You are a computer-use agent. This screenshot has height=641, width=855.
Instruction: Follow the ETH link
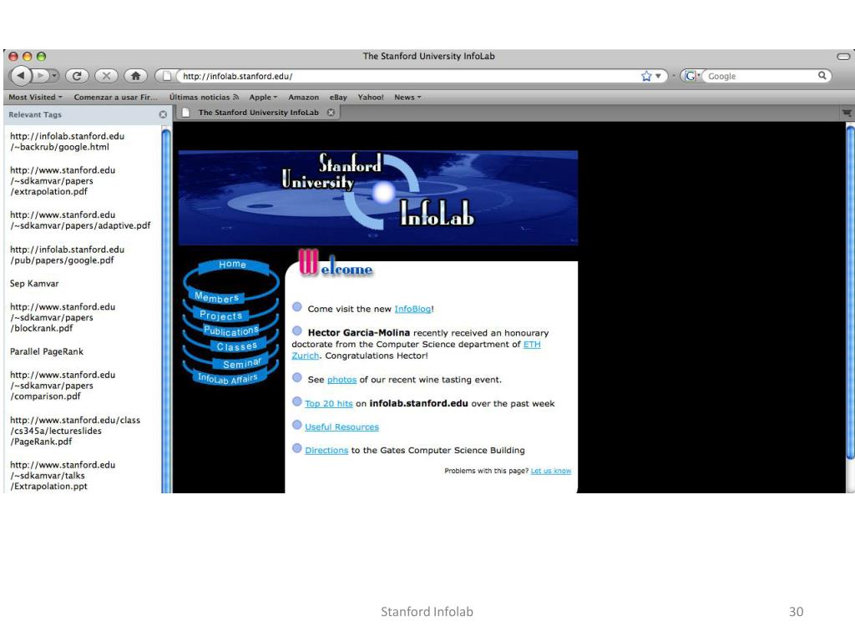tap(532, 345)
